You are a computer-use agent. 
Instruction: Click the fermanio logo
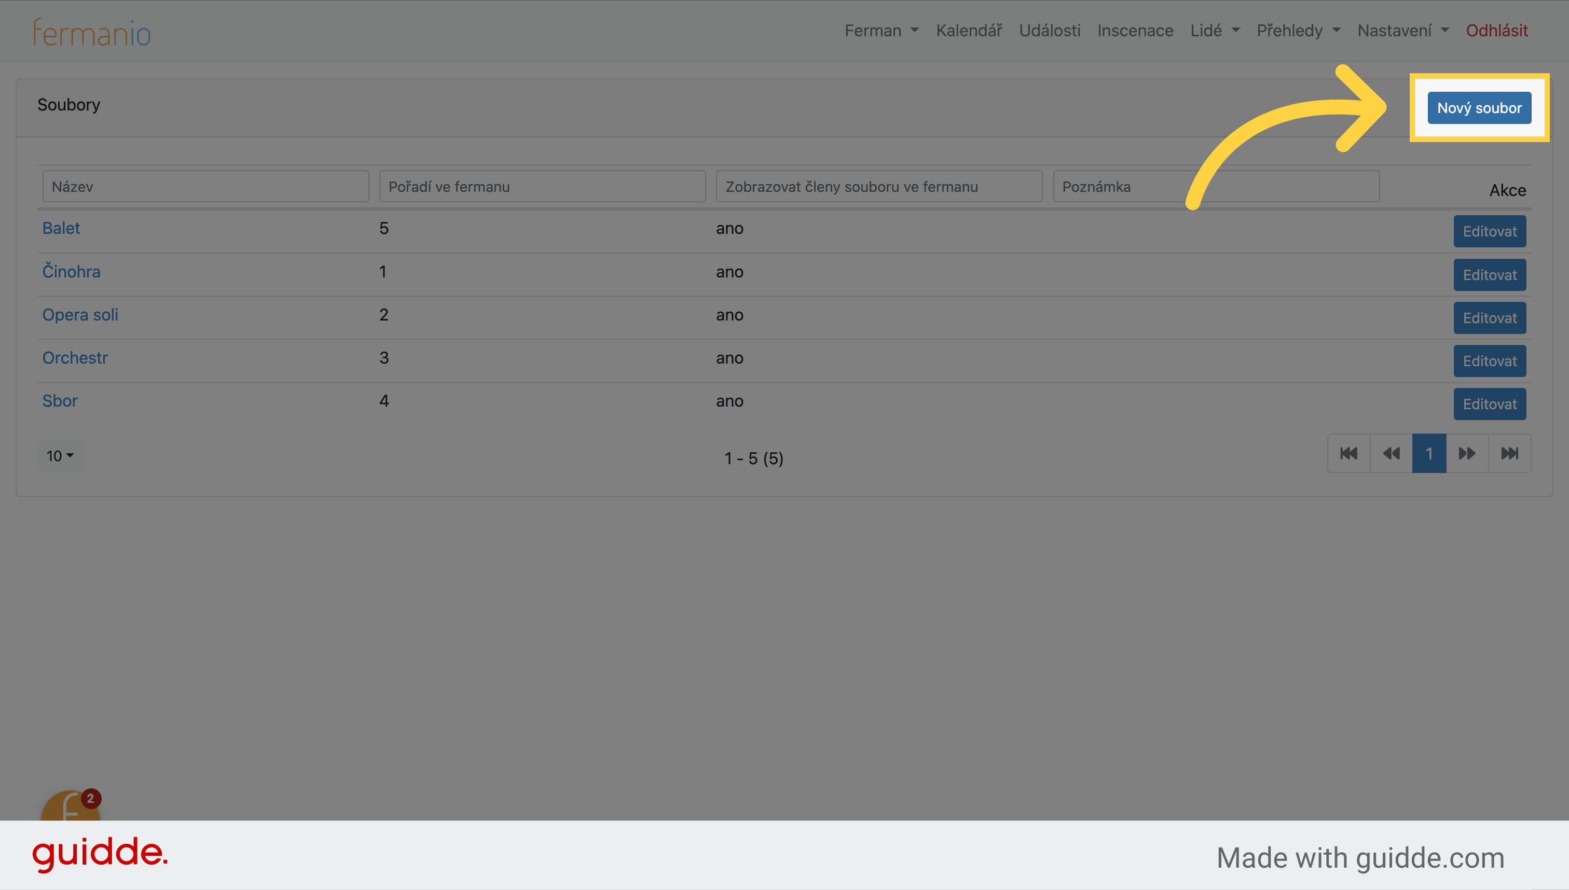click(x=92, y=32)
